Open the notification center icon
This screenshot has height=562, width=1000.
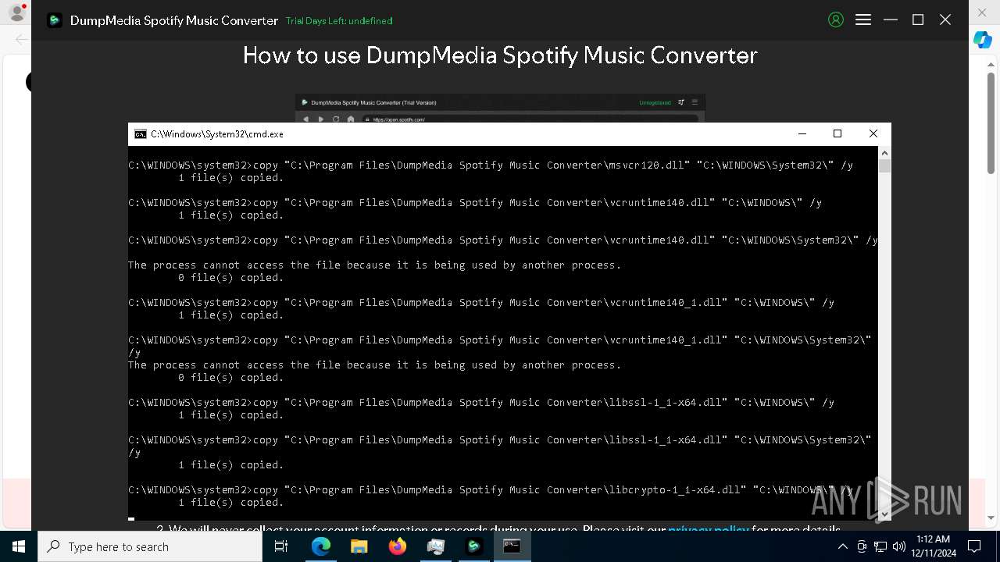click(x=974, y=546)
